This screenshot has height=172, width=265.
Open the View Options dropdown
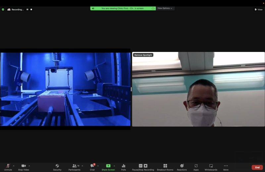(165, 8)
